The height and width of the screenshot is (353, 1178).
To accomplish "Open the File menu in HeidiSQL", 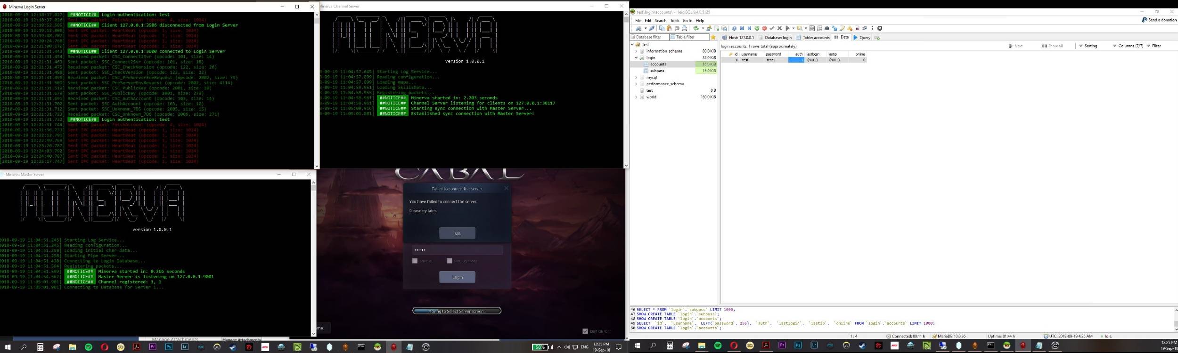I will pos(638,21).
